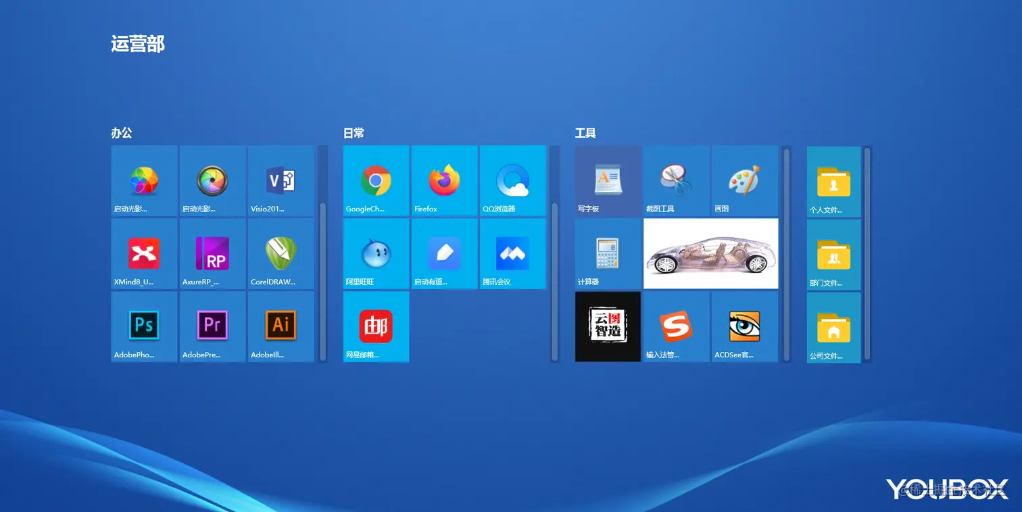Launch the Visio tile in 办公 group
The height and width of the screenshot is (512, 1022).
(281, 181)
